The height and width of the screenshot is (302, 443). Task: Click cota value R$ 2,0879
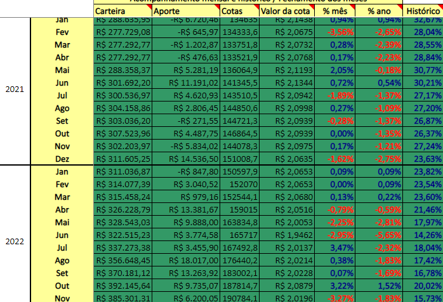[x=287, y=286]
